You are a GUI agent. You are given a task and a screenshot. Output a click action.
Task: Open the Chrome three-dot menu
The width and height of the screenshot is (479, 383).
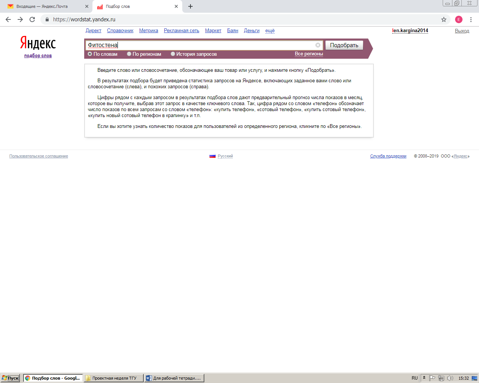(x=471, y=19)
